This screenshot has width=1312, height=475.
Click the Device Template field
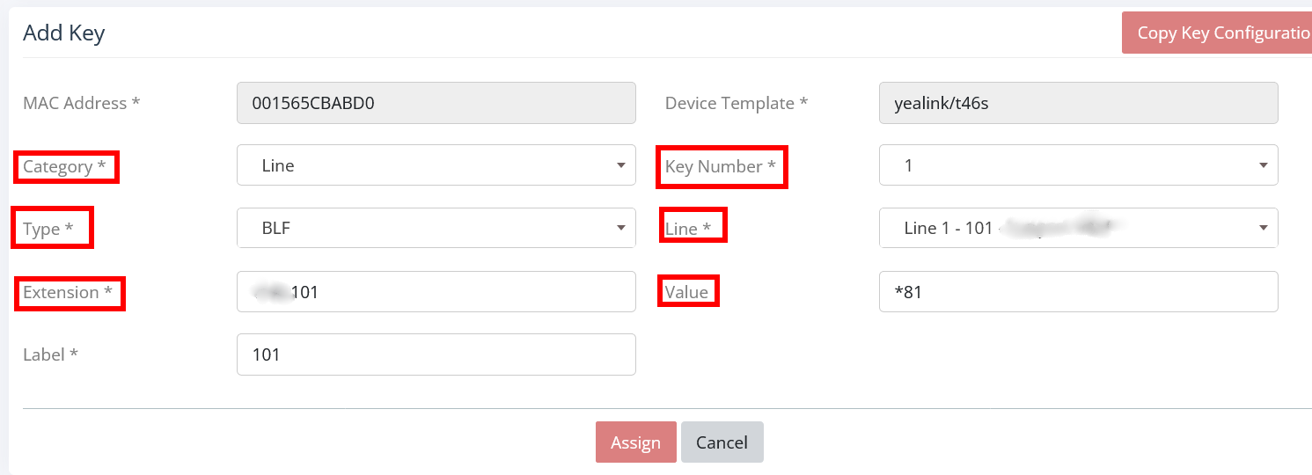click(x=1078, y=103)
